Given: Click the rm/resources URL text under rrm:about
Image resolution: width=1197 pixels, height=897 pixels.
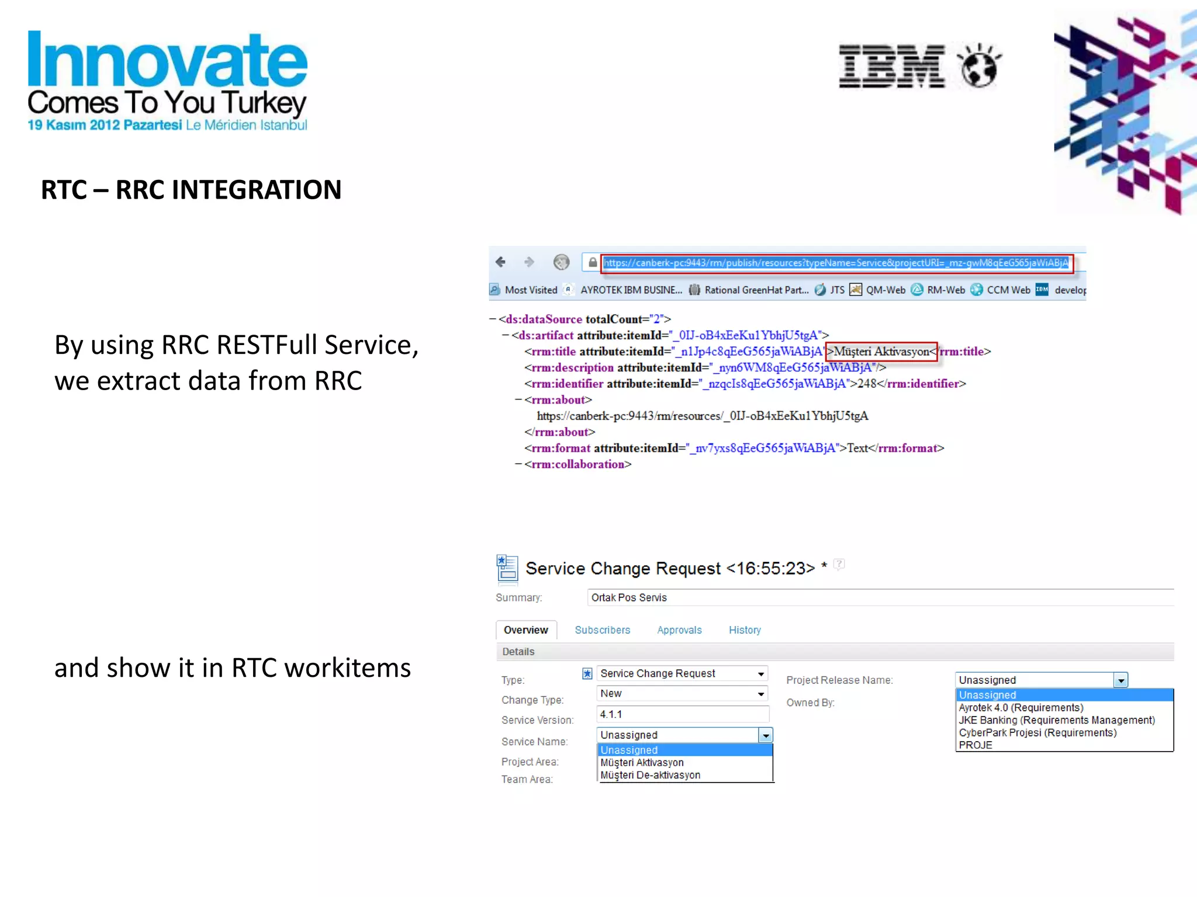Looking at the screenshot, I should click(x=703, y=416).
